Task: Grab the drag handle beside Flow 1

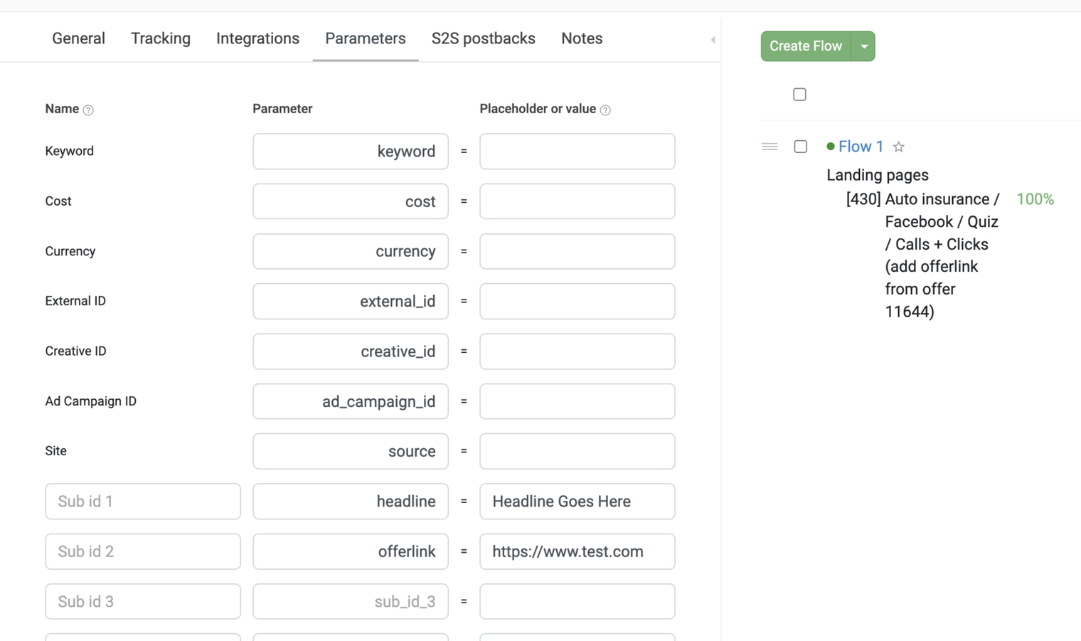Action: [x=770, y=147]
